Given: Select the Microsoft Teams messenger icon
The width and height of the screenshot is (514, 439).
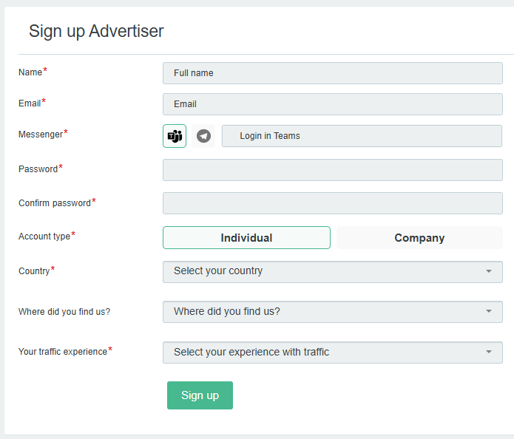Looking at the screenshot, I should (175, 136).
